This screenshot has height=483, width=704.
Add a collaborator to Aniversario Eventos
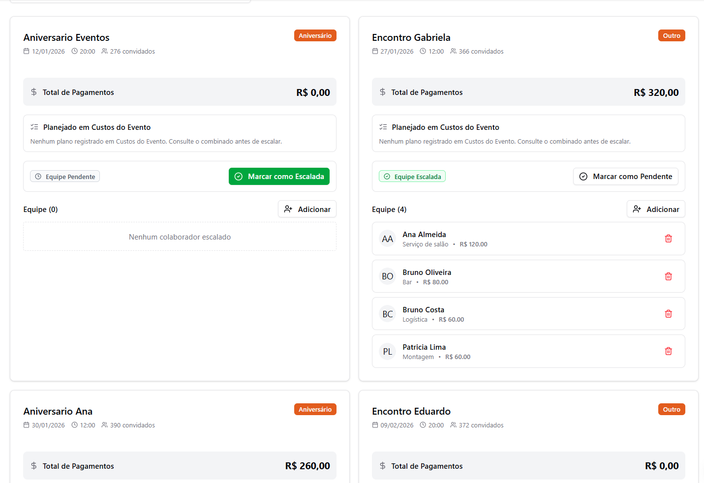[307, 209]
